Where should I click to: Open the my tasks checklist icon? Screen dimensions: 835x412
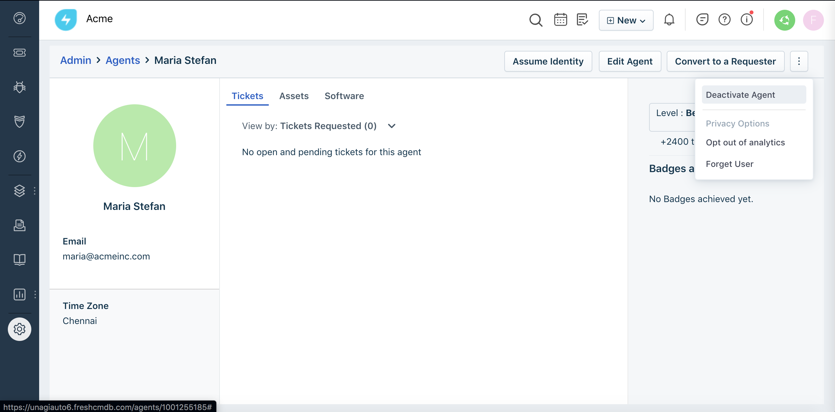[x=582, y=20]
